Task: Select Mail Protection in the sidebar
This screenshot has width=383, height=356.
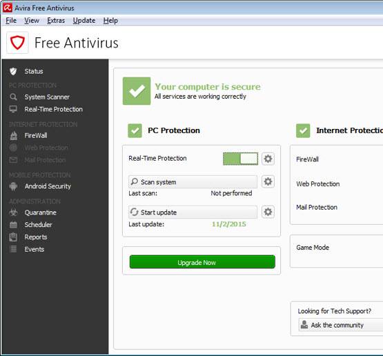Action: coord(45,160)
